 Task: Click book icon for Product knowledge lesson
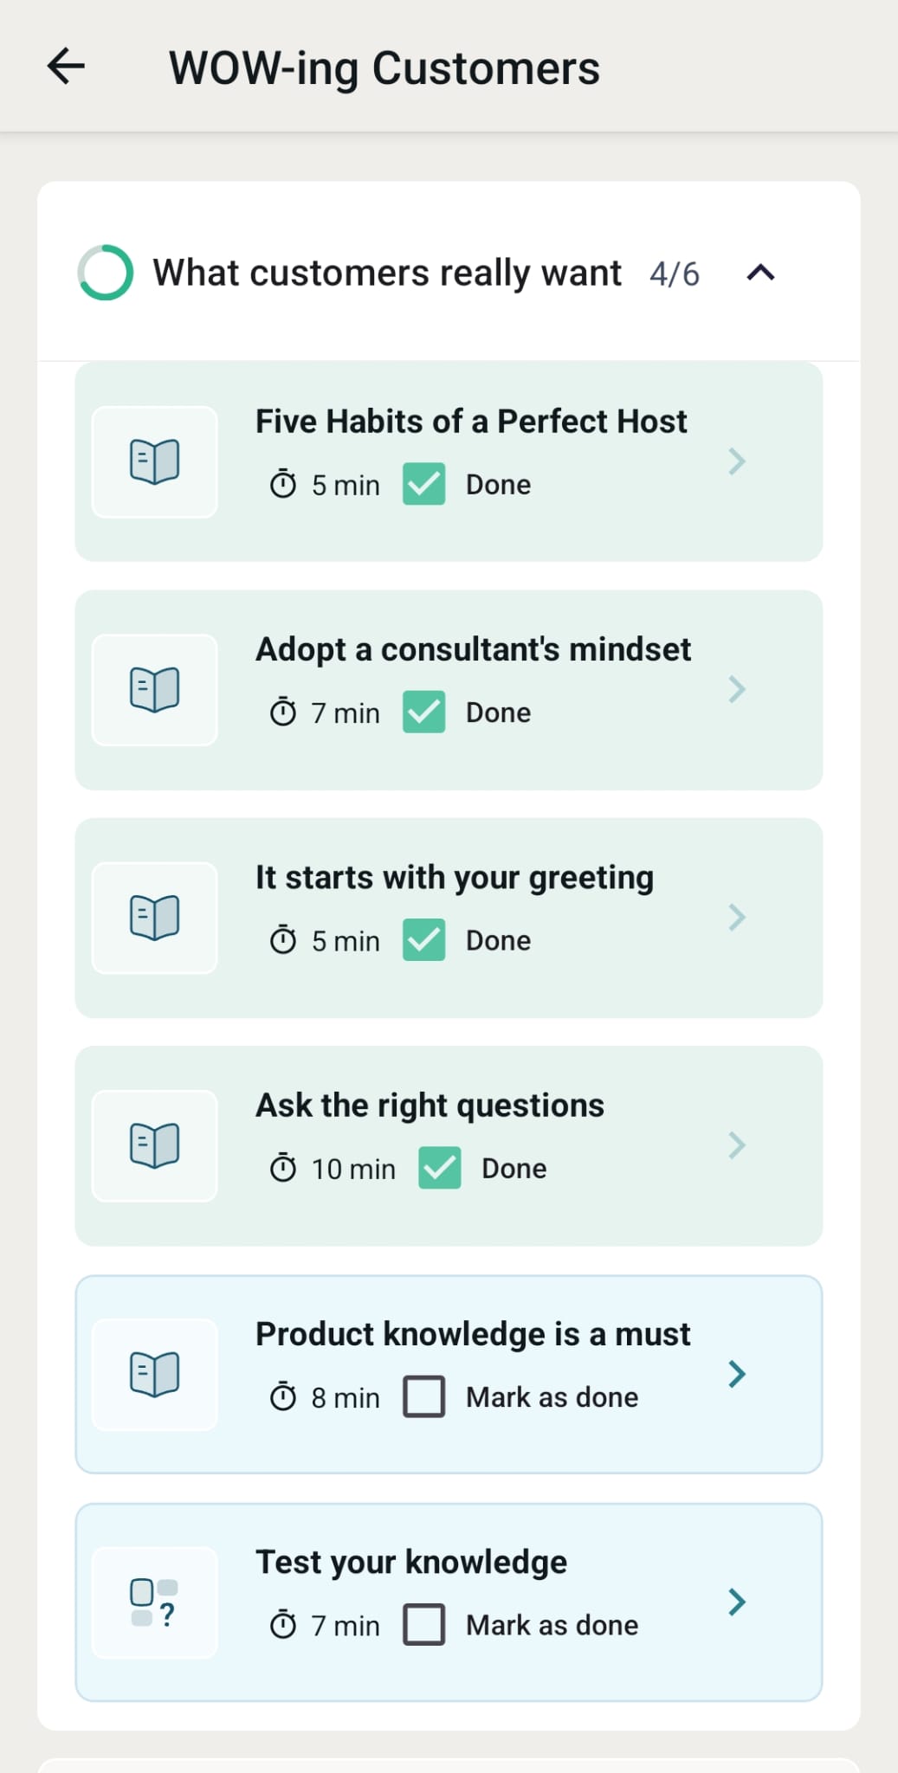click(x=155, y=1374)
